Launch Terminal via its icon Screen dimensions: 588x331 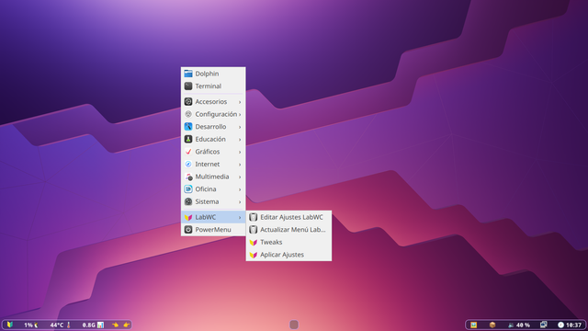pyautogui.click(x=188, y=86)
